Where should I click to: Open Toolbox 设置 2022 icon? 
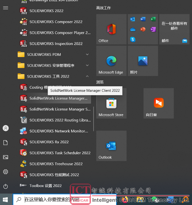(x=24, y=185)
